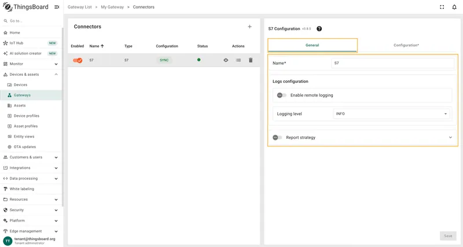Click the search icon beside Go to
The height and width of the screenshot is (247, 463).
pos(5,21)
